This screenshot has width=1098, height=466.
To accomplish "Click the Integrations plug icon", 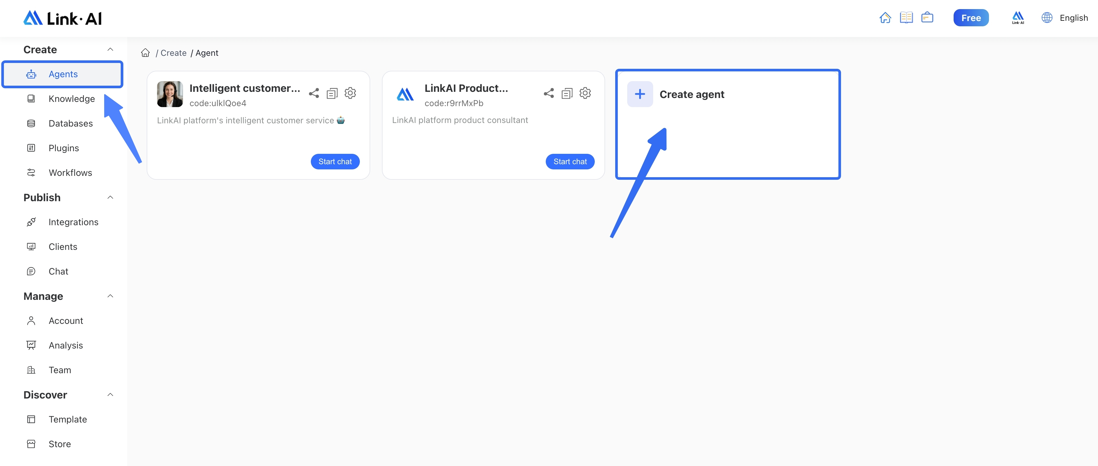I will point(31,222).
